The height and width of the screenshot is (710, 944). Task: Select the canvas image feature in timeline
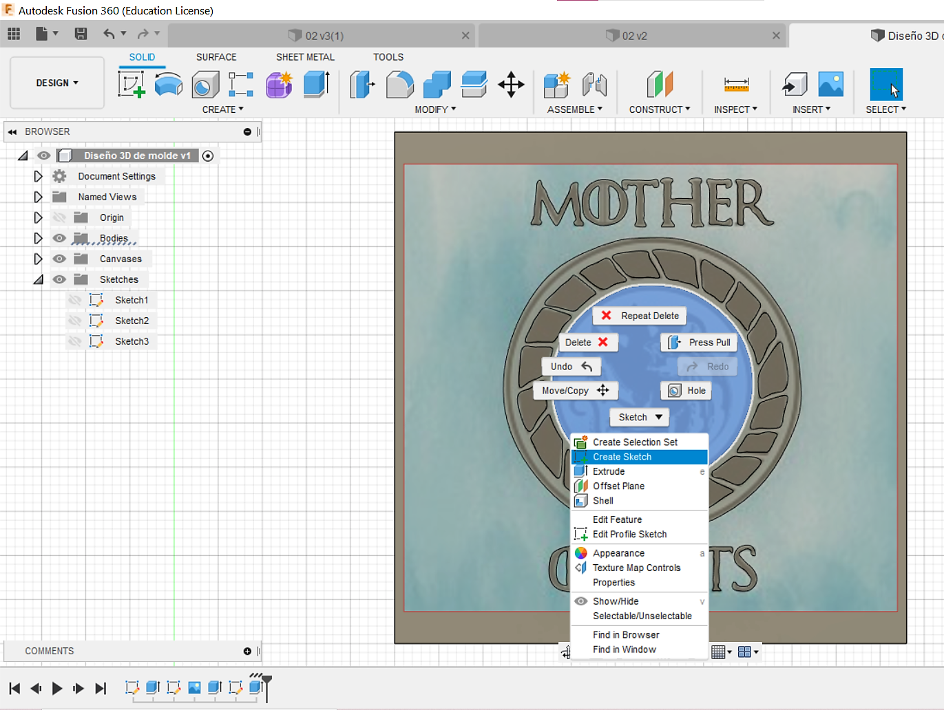coord(194,687)
